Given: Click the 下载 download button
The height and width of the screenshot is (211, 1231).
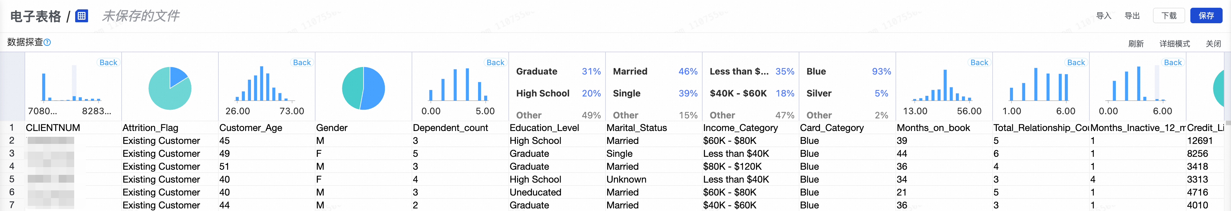Looking at the screenshot, I should click(1169, 16).
